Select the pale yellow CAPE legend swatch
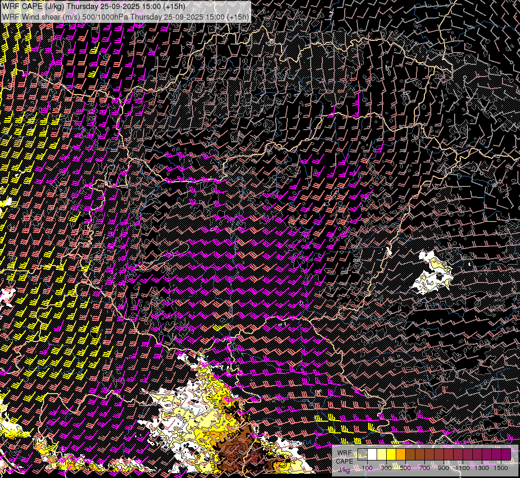520x478 pixels. click(382, 455)
